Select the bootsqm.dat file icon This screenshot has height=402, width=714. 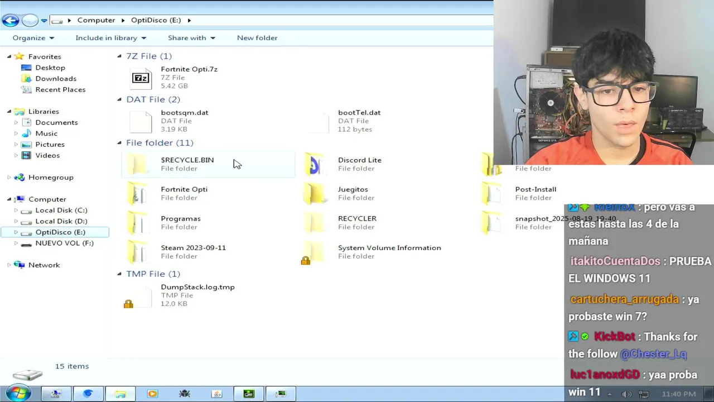pos(141,121)
